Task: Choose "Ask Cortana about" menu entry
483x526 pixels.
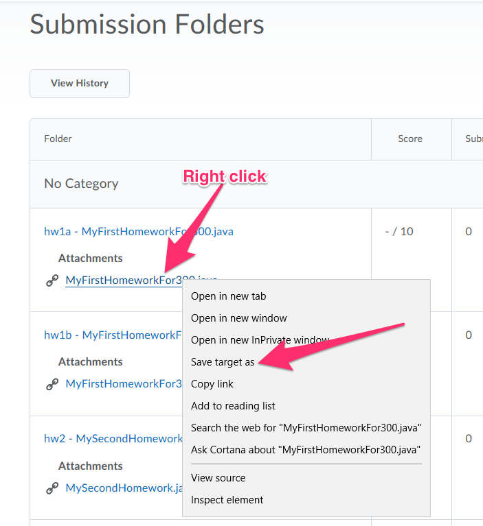Action: pos(305,450)
